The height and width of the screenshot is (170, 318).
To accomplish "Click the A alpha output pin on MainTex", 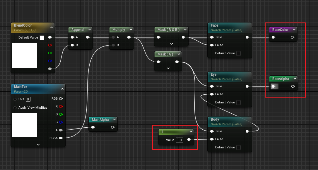I will [x=61, y=130].
